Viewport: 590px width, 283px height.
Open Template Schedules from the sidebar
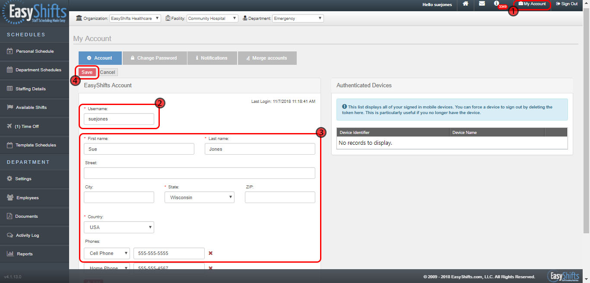pyautogui.click(x=35, y=145)
